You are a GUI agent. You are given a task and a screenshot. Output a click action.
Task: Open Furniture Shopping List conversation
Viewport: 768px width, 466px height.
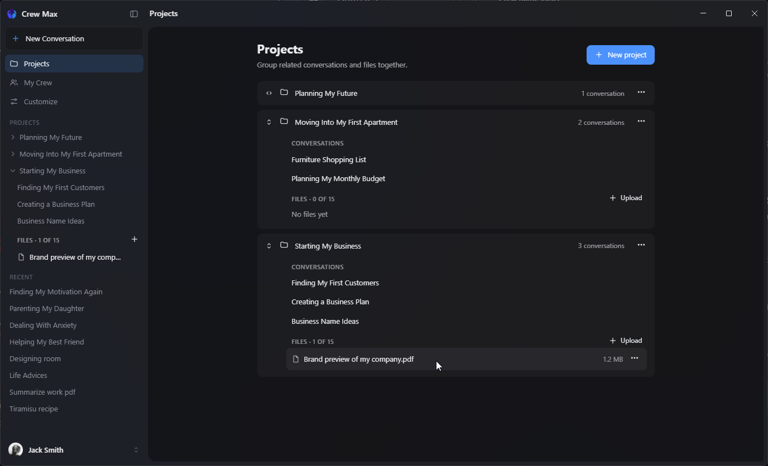click(x=329, y=159)
